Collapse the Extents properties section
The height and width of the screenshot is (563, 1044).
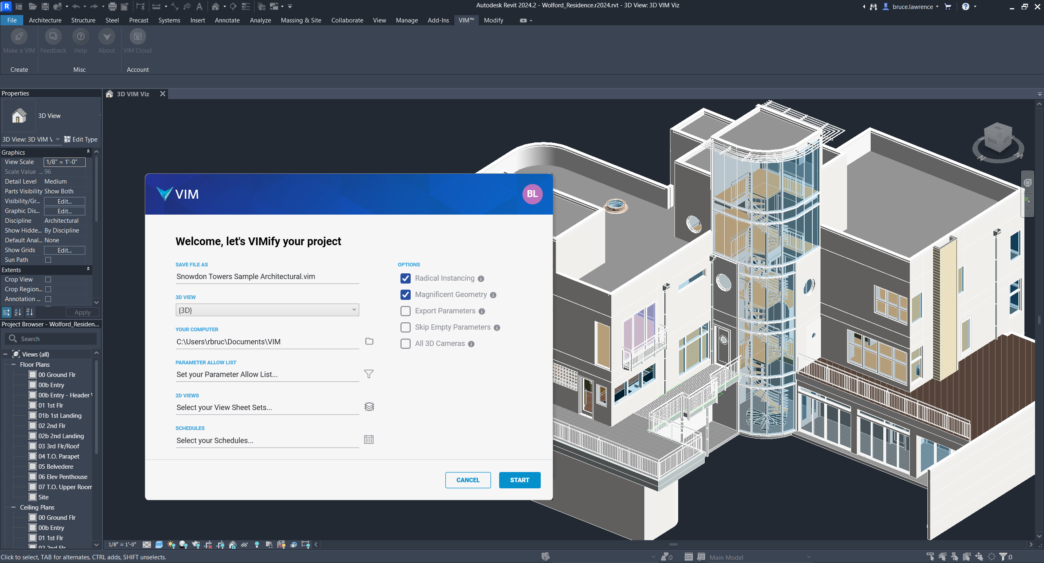(88, 269)
